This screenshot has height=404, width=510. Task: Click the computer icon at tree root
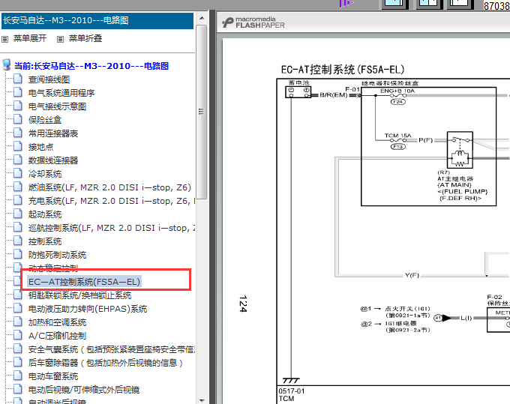(x=7, y=64)
